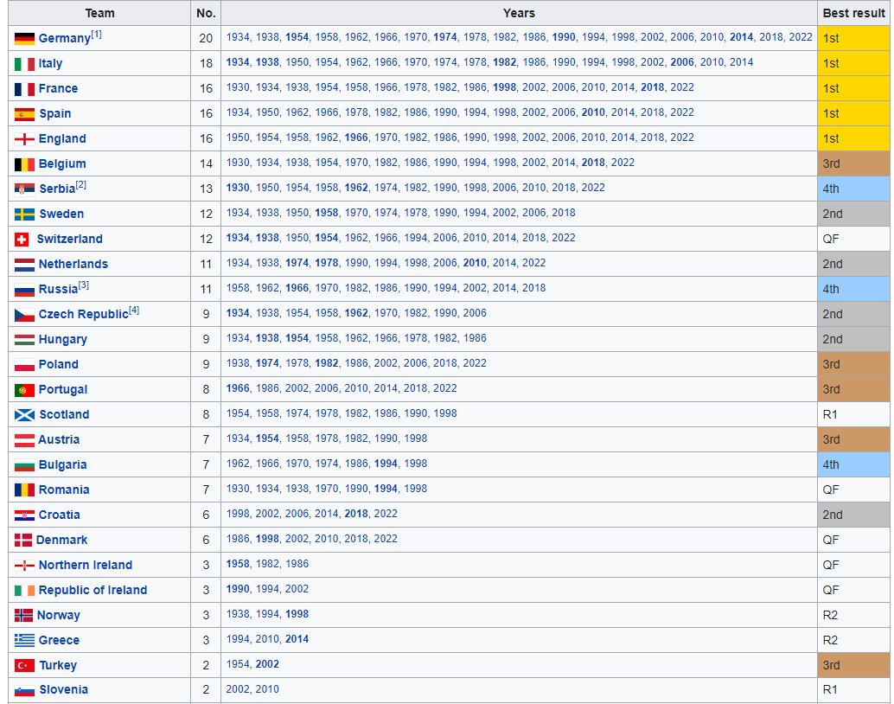This screenshot has width=894, height=704.
Task: Click the Northern Ireland flag icon
Action: (24, 566)
